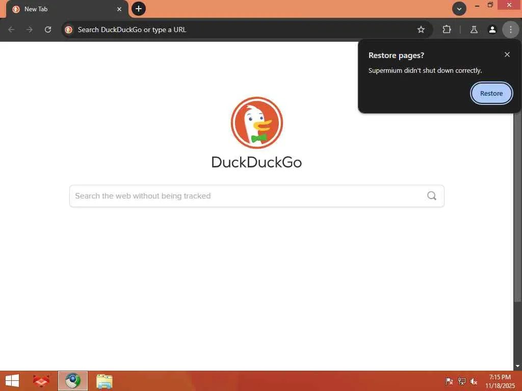
Task: Open a new tab with plus button
Action: pos(139,9)
